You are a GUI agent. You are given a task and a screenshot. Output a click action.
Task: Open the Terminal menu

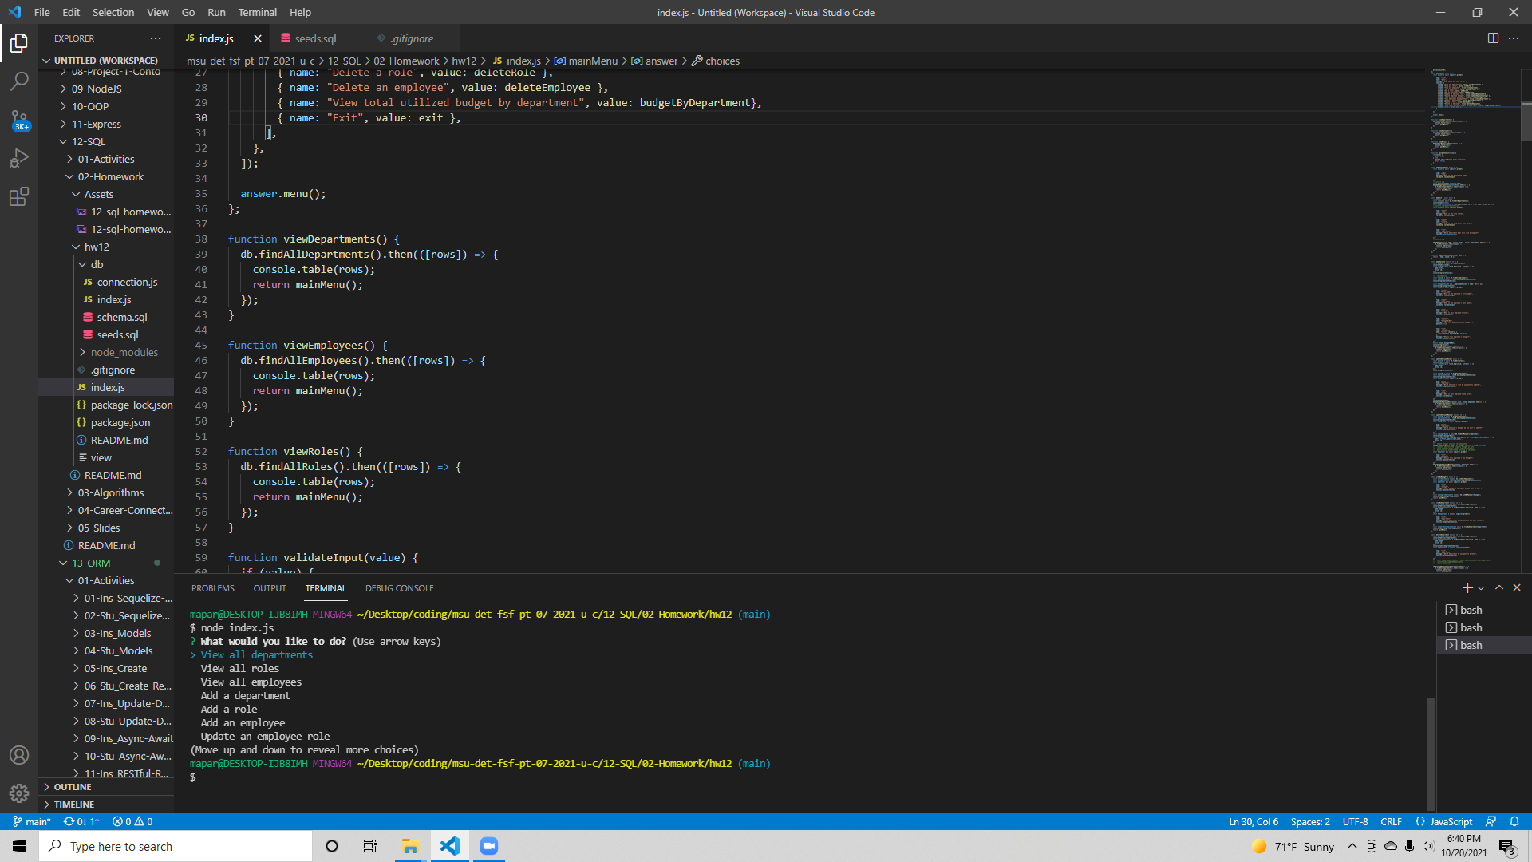tap(257, 12)
